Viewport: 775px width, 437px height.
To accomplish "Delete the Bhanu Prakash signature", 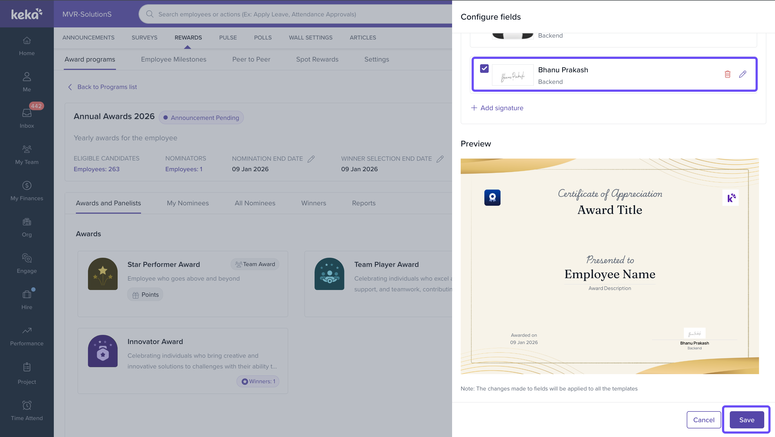I will [x=727, y=74].
